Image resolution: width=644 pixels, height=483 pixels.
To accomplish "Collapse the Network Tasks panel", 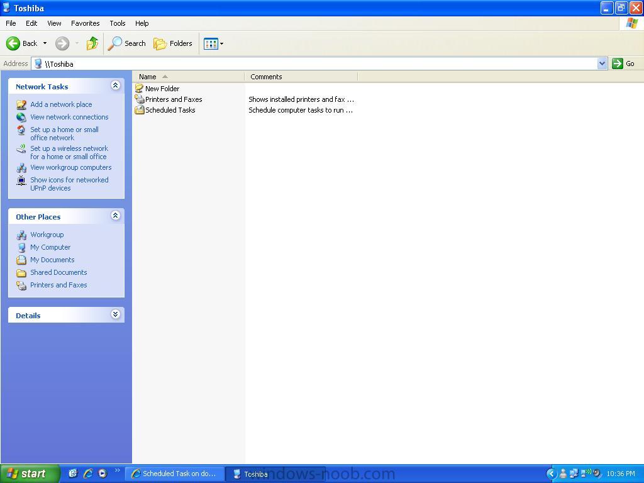I will pyautogui.click(x=116, y=86).
